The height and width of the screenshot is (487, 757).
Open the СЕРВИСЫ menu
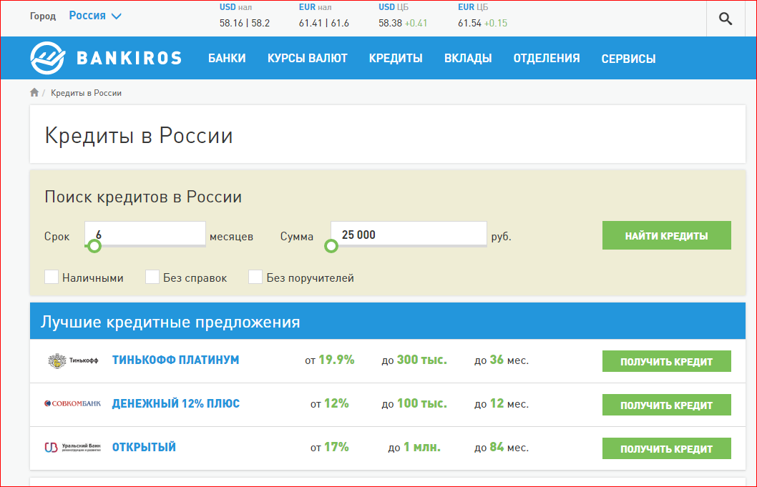[x=629, y=59]
